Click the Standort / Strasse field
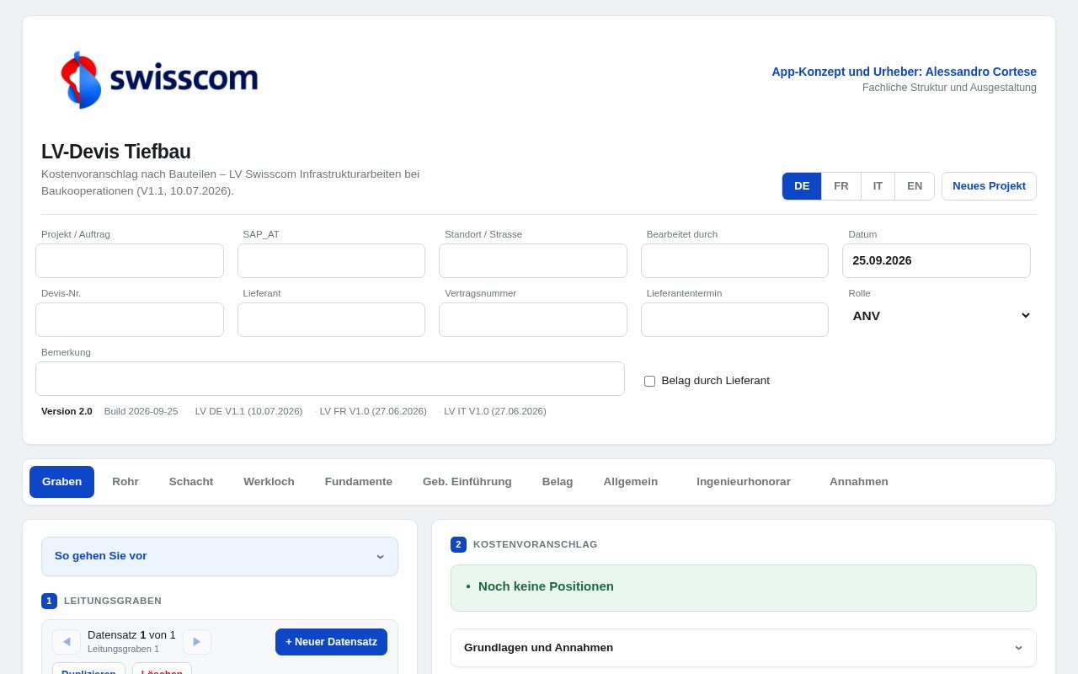 coord(533,261)
